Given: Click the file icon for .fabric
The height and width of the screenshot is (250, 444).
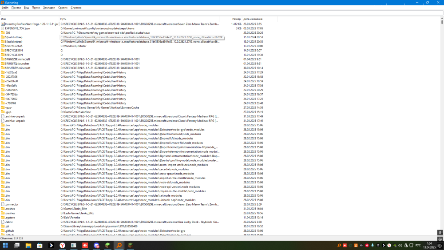Looking at the screenshot, I should tap(3, 222).
